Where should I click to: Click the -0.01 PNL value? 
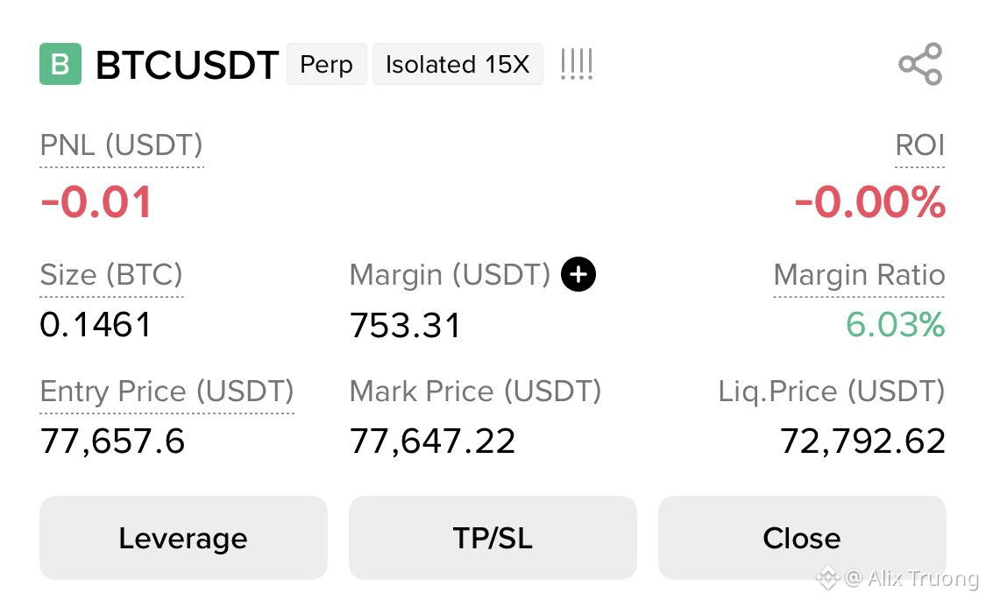[96, 202]
